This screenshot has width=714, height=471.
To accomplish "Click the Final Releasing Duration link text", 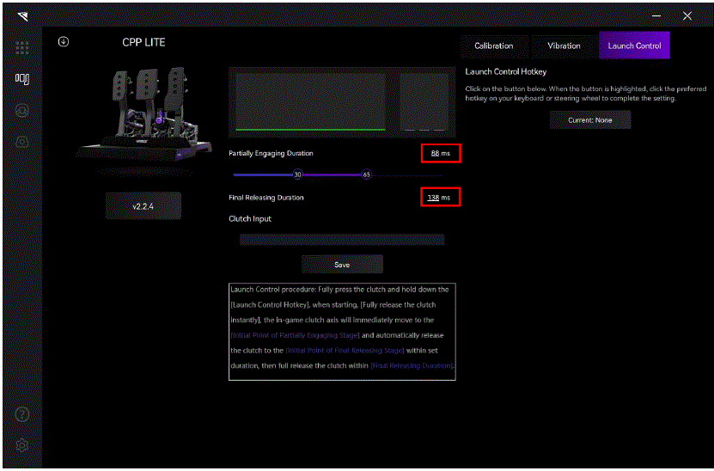I will tap(412, 365).
